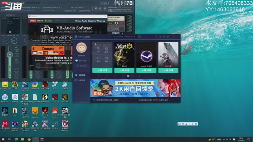
Task: Open the customer service headset icon in UU
Action: 156,37
